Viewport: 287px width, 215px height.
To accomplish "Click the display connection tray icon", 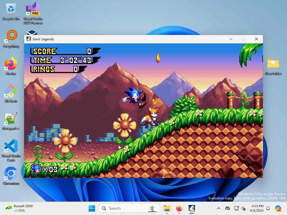I will [x=236, y=208].
